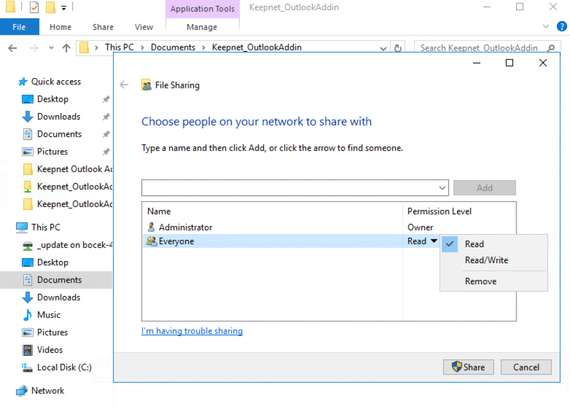The height and width of the screenshot is (409, 570).
Task: Navigate back in File Explorer
Action: (x=13, y=48)
